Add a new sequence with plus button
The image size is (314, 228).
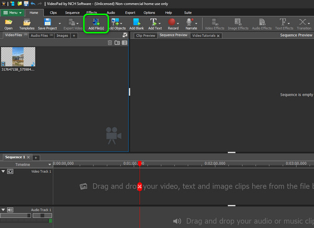(x=36, y=158)
